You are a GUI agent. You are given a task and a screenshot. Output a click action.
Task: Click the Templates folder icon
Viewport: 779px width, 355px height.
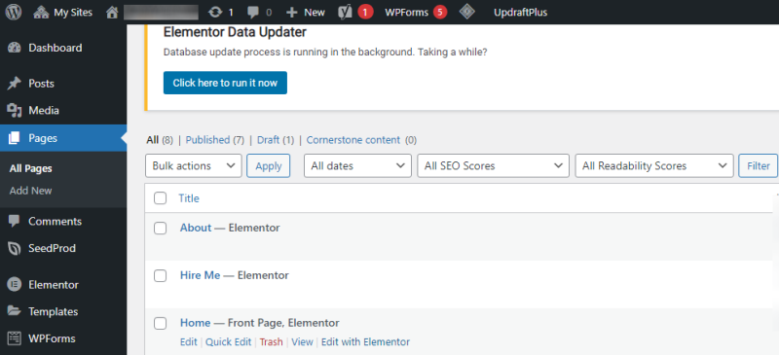(x=15, y=311)
